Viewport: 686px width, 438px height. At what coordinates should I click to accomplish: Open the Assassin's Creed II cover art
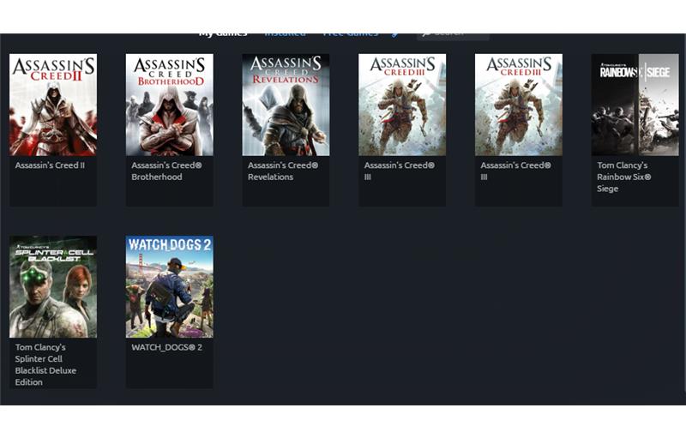coord(53,105)
